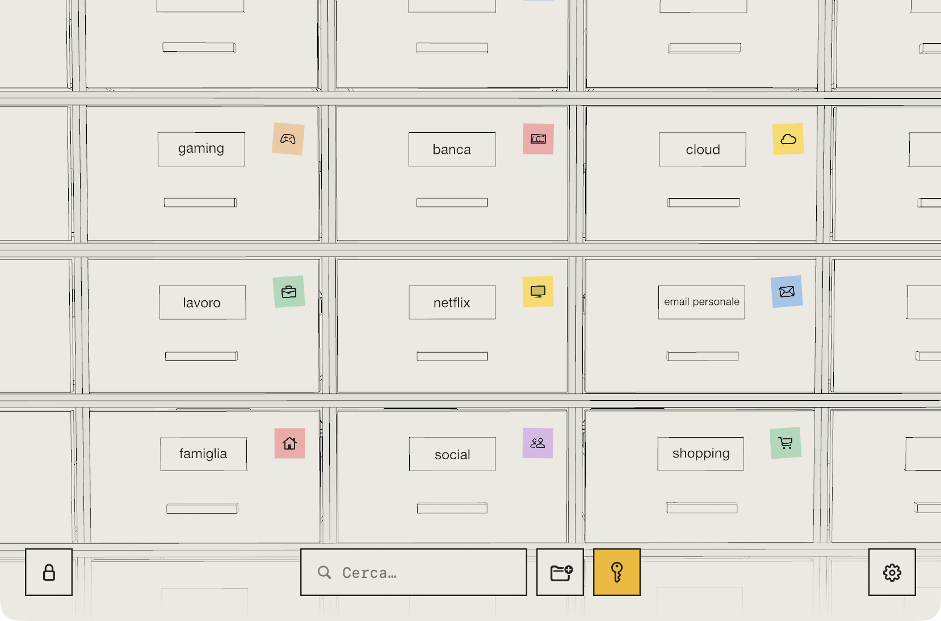Pull the handle of the cloud drawer

tap(704, 203)
